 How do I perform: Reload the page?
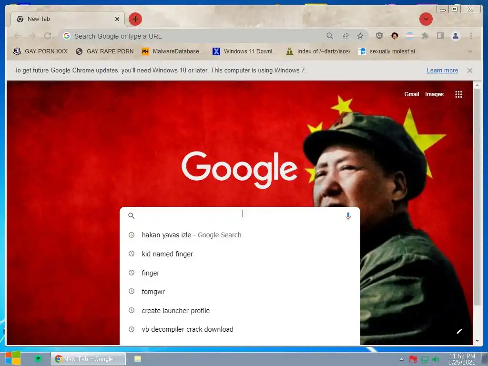(x=48, y=36)
